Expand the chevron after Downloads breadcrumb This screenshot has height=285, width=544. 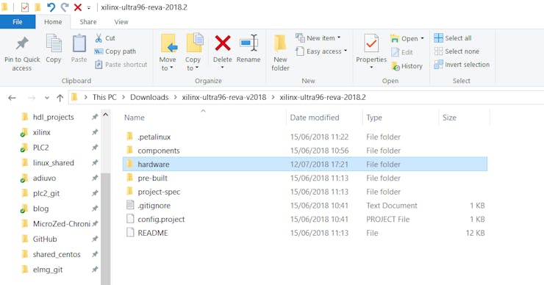[175, 98]
